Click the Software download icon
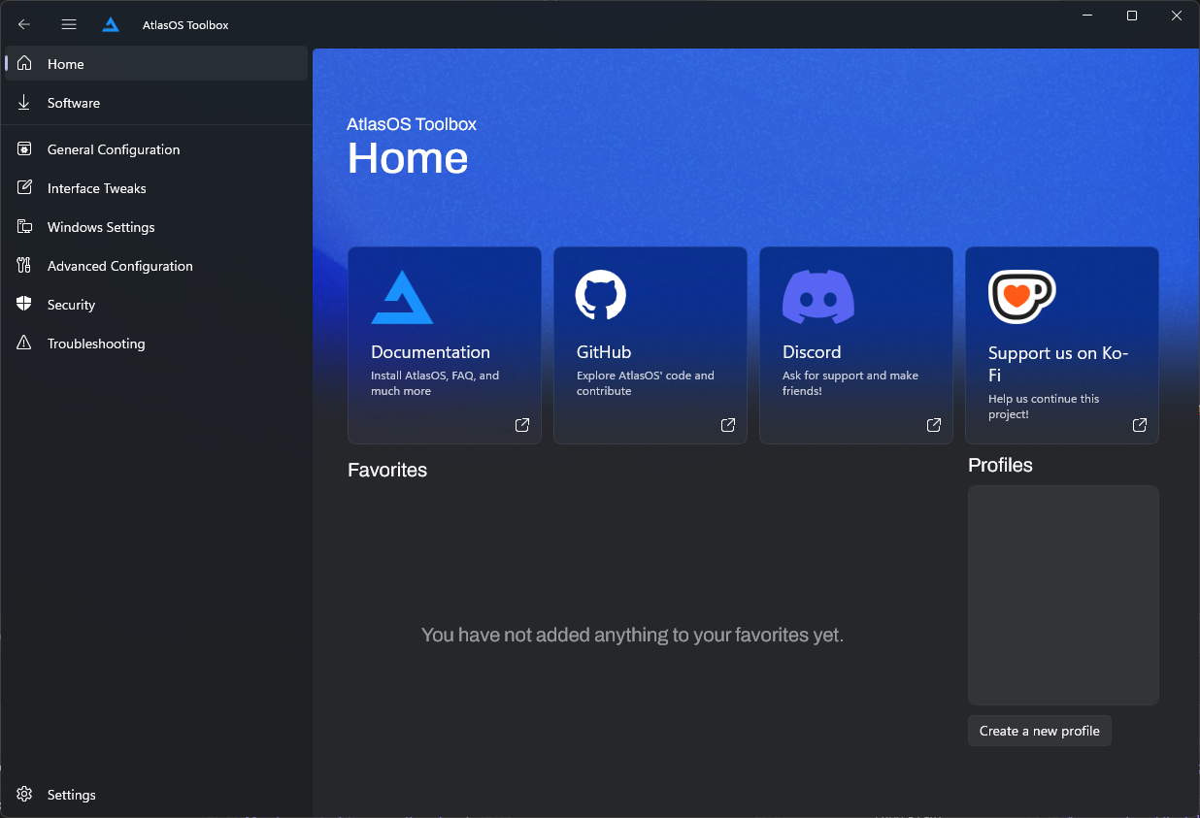This screenshot has height=818, width=1200. click(24, 103)
